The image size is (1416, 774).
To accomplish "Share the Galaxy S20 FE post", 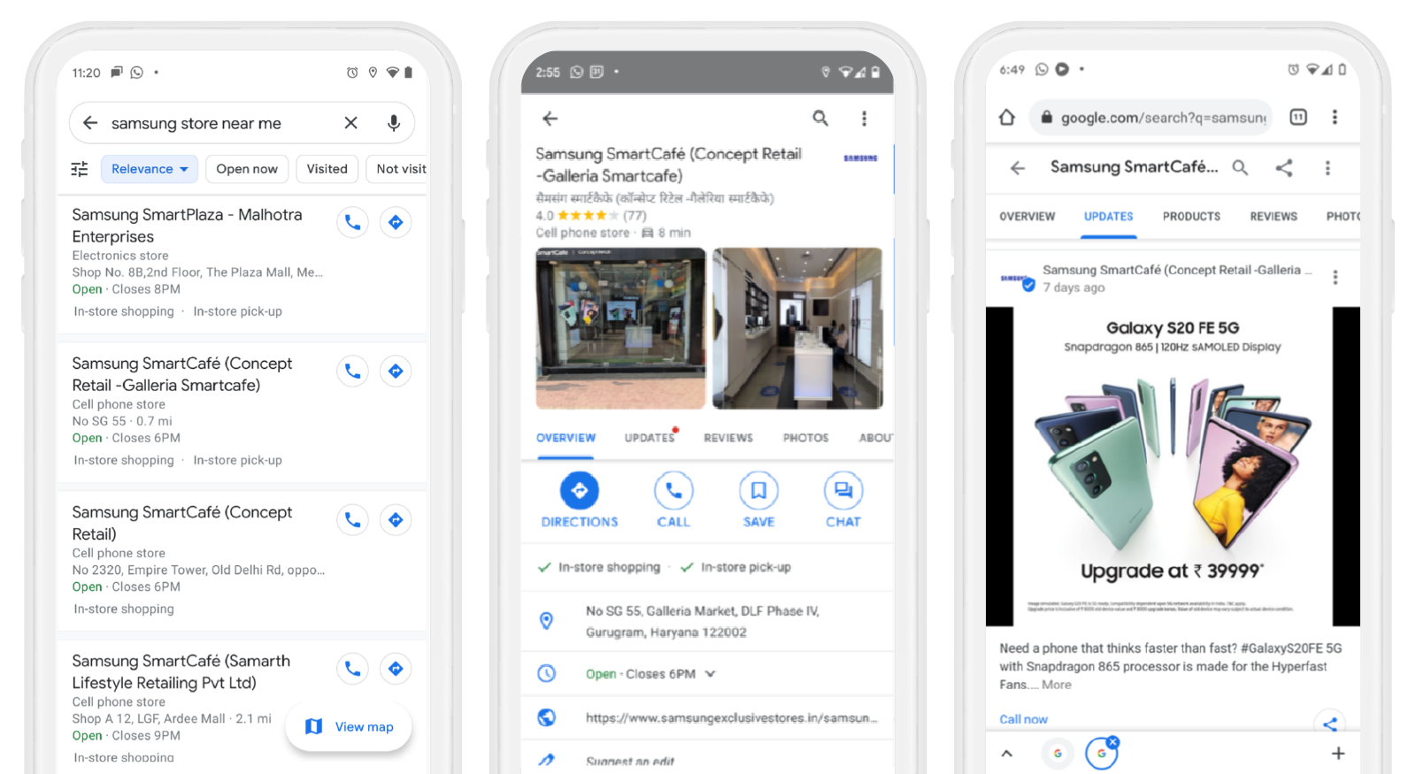I will pyautogui.click(x=1330, y=724).
